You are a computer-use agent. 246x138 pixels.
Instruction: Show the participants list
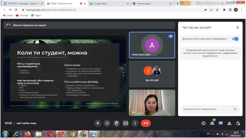click(212, 123)
